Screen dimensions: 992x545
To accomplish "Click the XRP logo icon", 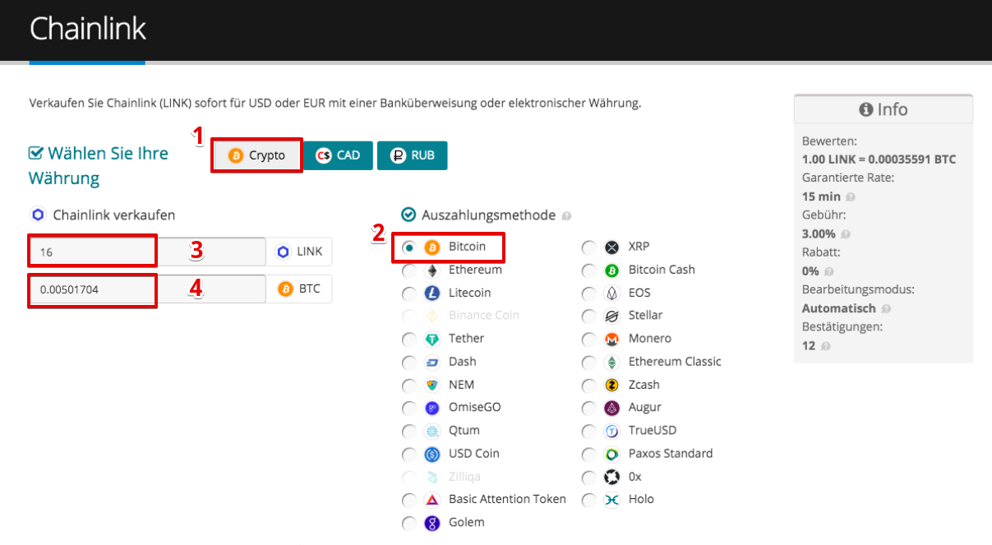I will click(x=611, y=247).
